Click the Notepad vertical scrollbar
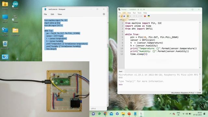This screenshot has height=117, width=208. [108, 46]
